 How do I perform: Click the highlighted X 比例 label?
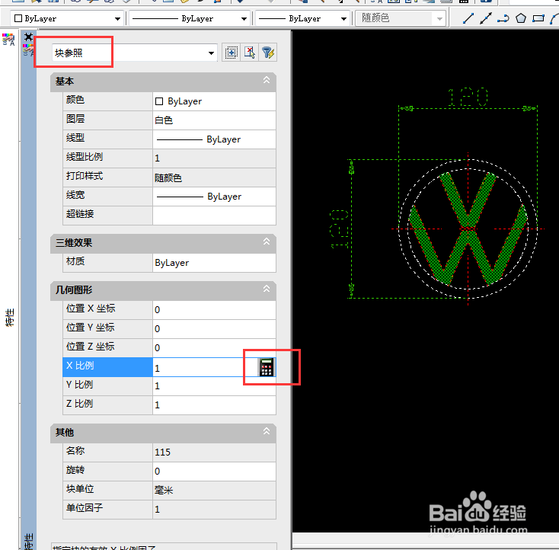click(107, 367)
